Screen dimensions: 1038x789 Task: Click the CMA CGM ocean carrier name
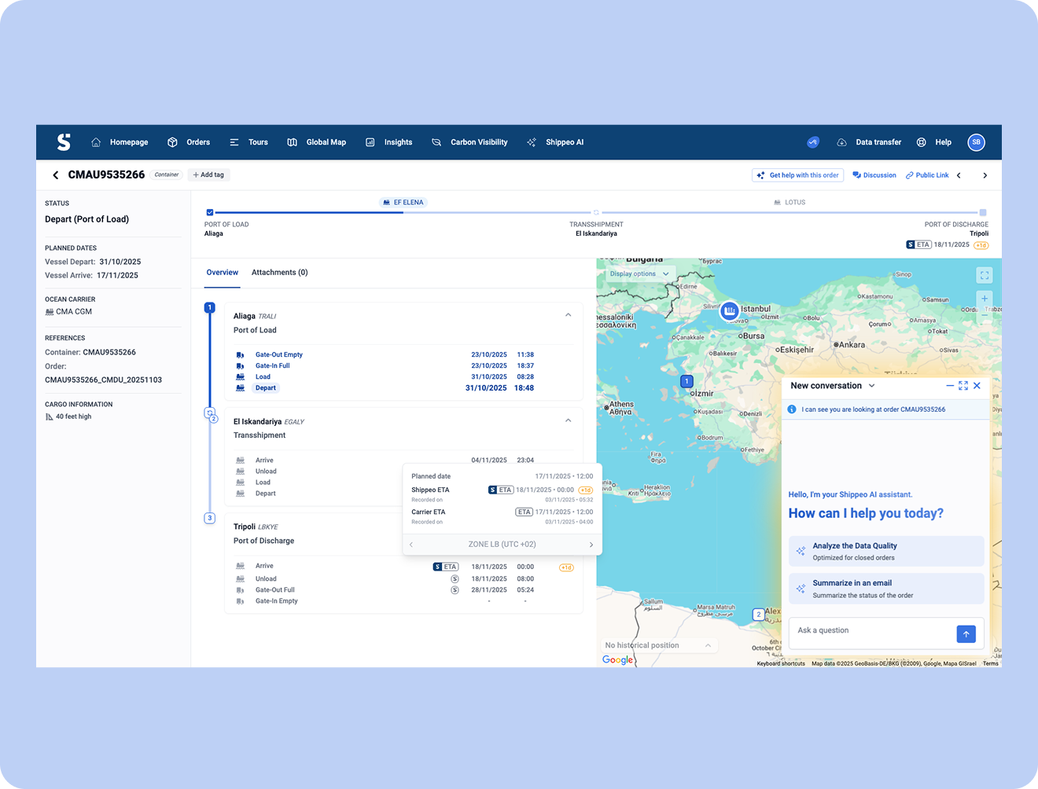pos(74,312)
